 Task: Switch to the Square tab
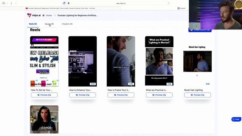click(49, 24)
